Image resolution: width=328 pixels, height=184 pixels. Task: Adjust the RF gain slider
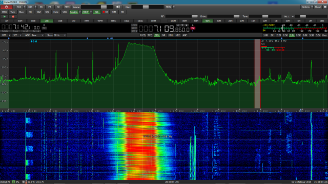(181, 16)
